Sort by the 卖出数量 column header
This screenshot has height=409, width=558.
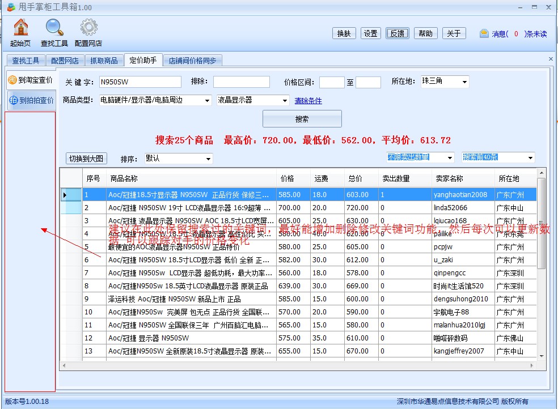405,178
